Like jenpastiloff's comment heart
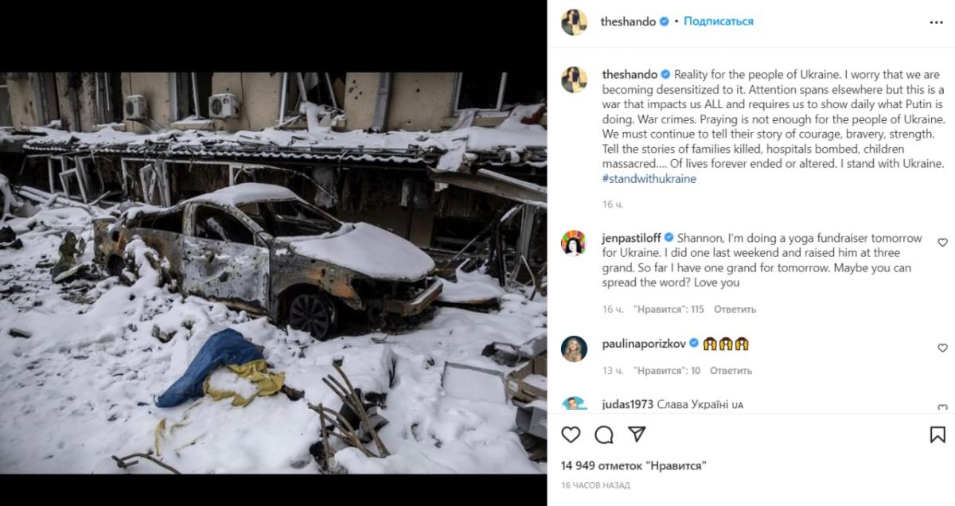 (942, 242)
